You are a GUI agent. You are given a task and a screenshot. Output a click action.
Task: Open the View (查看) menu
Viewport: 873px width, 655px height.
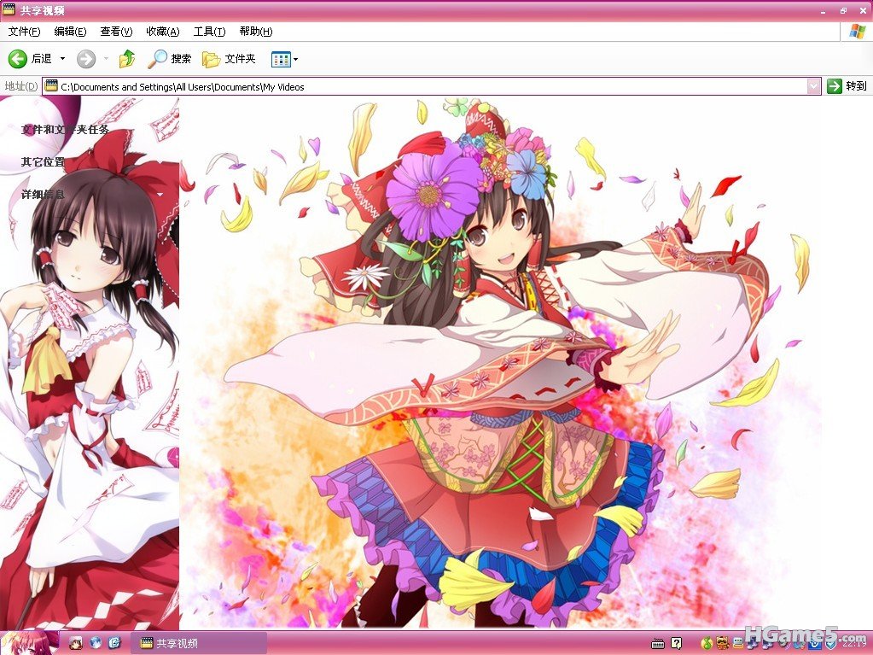116,32
